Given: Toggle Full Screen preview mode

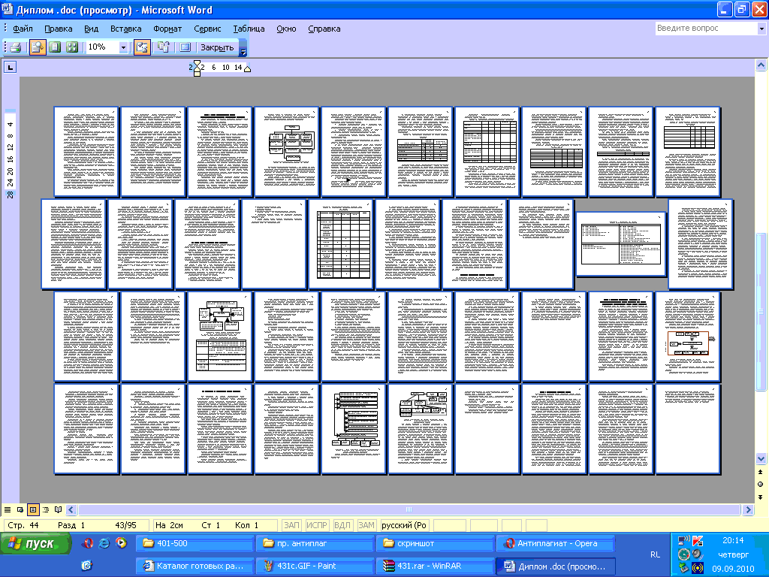Looking at the screenshot, I should 185,47.
